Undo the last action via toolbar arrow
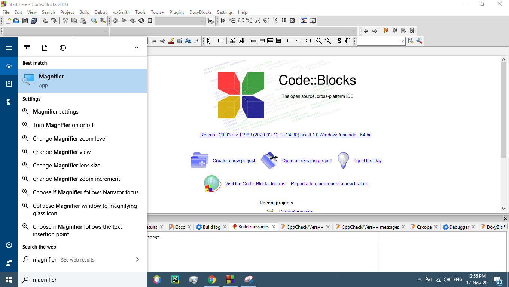Image resolution: width=509 pixels, height=287 pixels. (45, 21)
